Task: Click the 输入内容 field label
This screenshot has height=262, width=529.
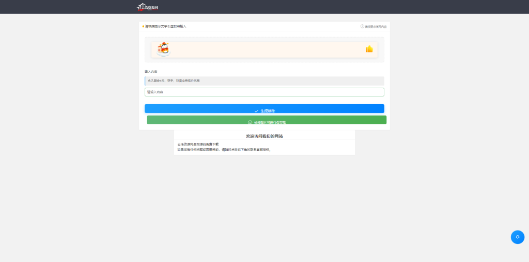Action: tap(151, 72)
